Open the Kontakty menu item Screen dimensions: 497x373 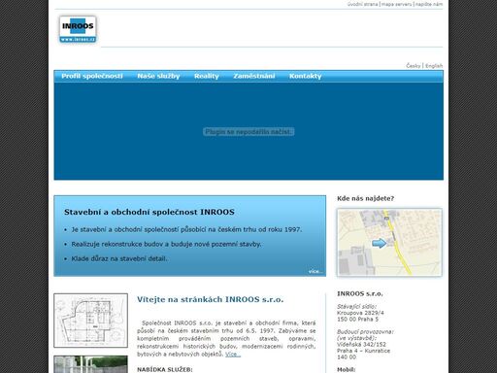click(306, 76)
